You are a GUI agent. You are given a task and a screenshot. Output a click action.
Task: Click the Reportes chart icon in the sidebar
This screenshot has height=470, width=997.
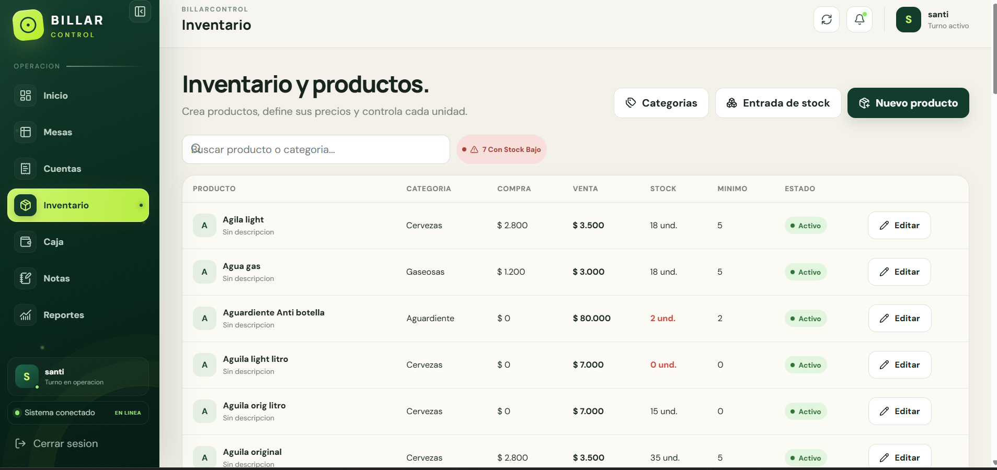26,315
